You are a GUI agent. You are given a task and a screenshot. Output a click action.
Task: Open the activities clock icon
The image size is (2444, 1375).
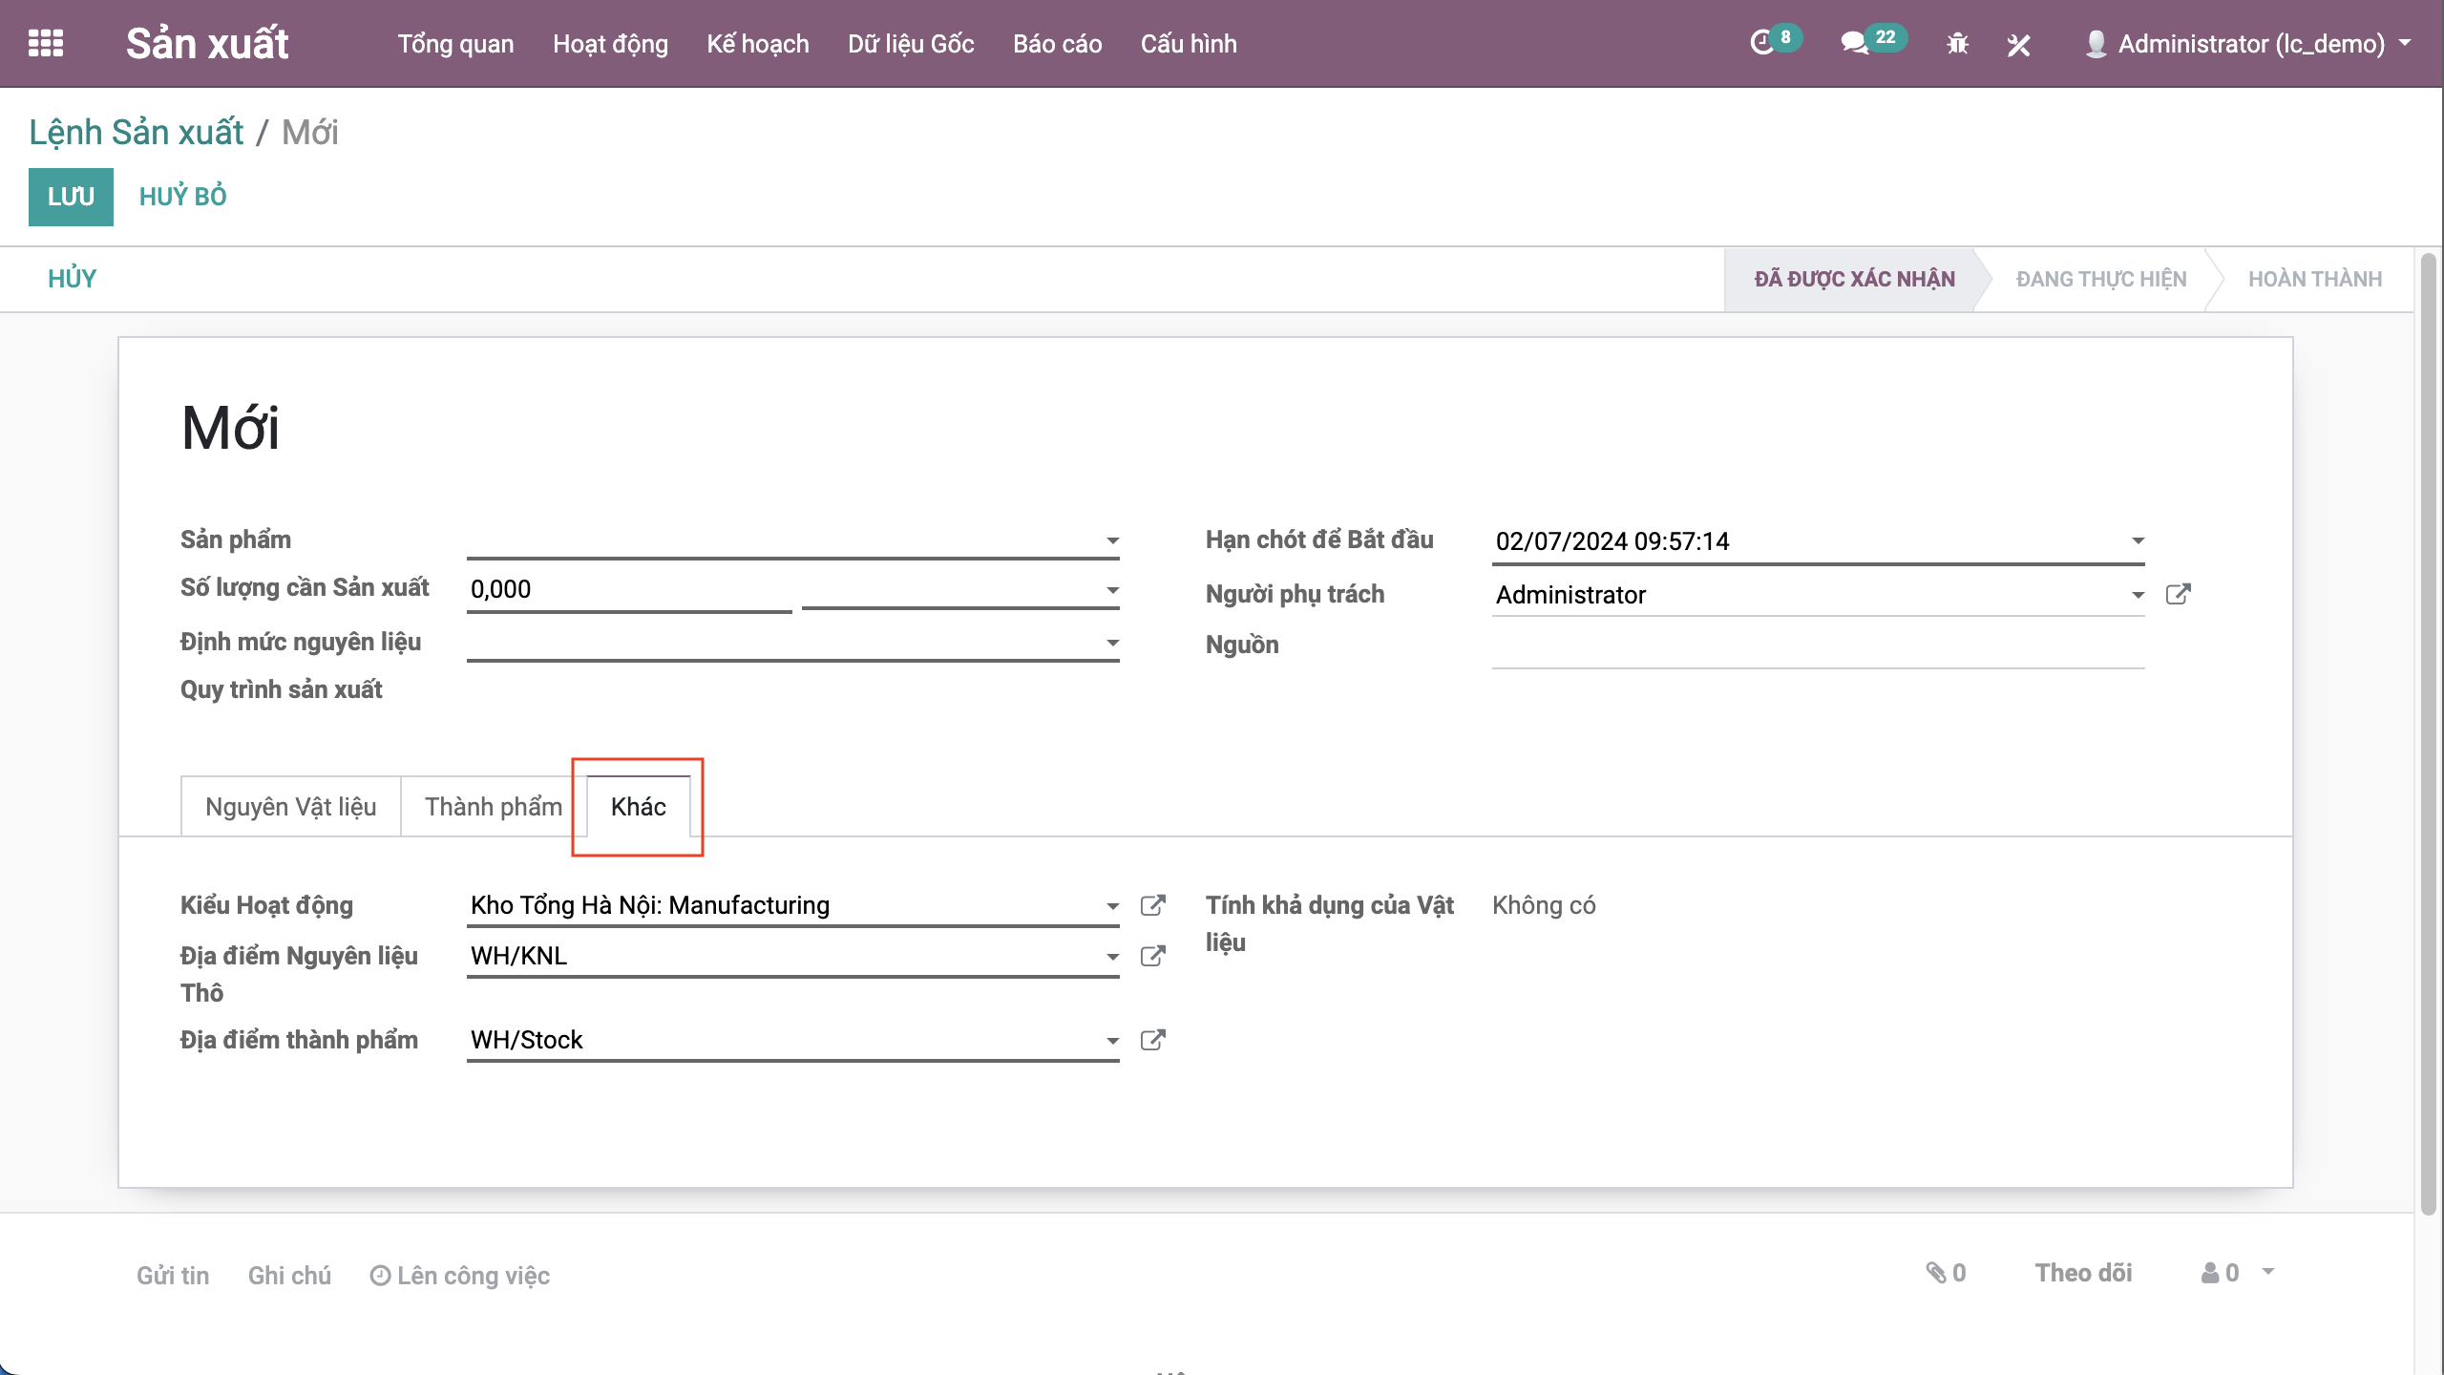pos(1761,43)
